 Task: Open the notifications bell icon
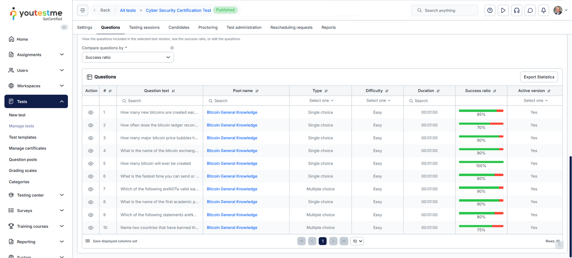tap(543, 10)
